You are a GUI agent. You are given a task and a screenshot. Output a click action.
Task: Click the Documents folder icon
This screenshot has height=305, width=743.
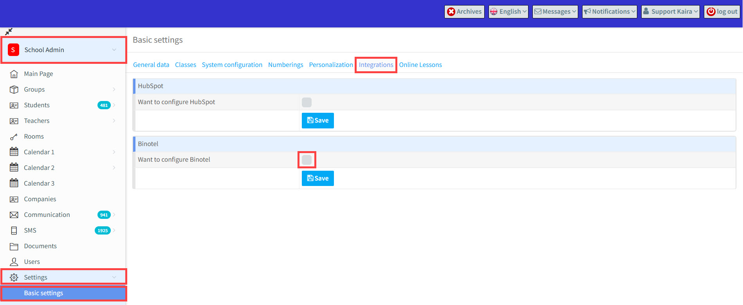(14, 246)
